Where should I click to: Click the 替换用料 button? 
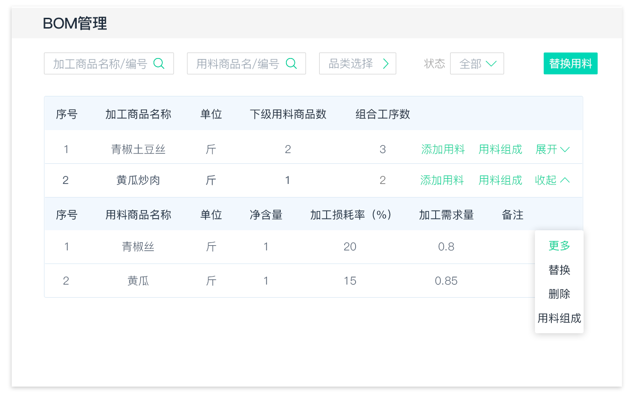570,64
